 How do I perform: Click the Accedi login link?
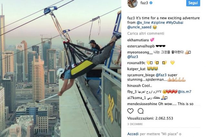133,134
